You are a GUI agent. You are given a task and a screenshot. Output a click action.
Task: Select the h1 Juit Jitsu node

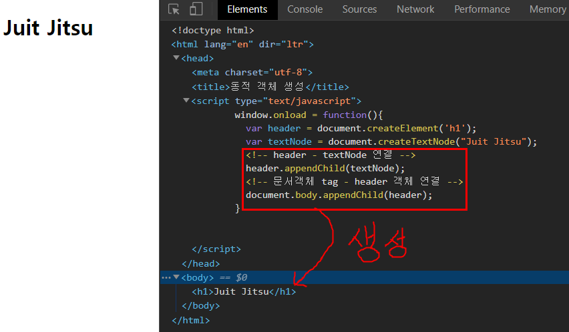click(x=244, y=292)
